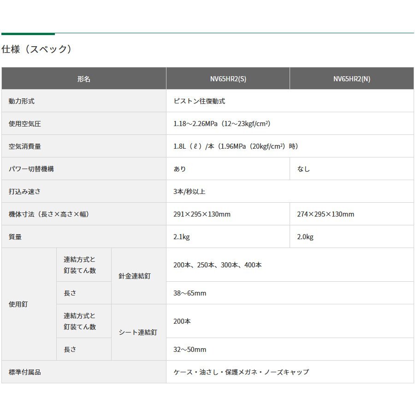Viewport: 415px width, 393px height.
Task: Select the 2.1kg weight value
Action: (180, 236)
